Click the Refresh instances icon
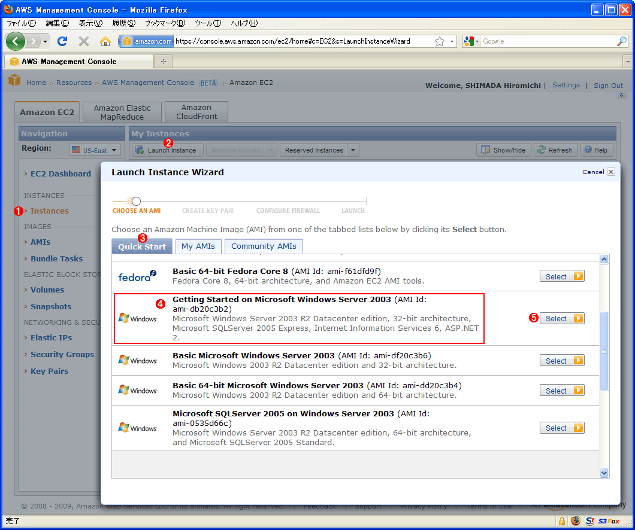The image size is (635, 530). (542, 150)
